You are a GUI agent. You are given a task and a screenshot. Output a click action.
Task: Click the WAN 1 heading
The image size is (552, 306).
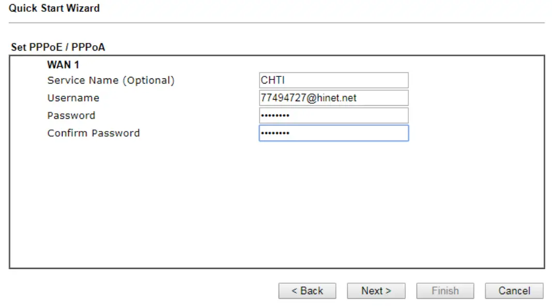tap(63, 65)
